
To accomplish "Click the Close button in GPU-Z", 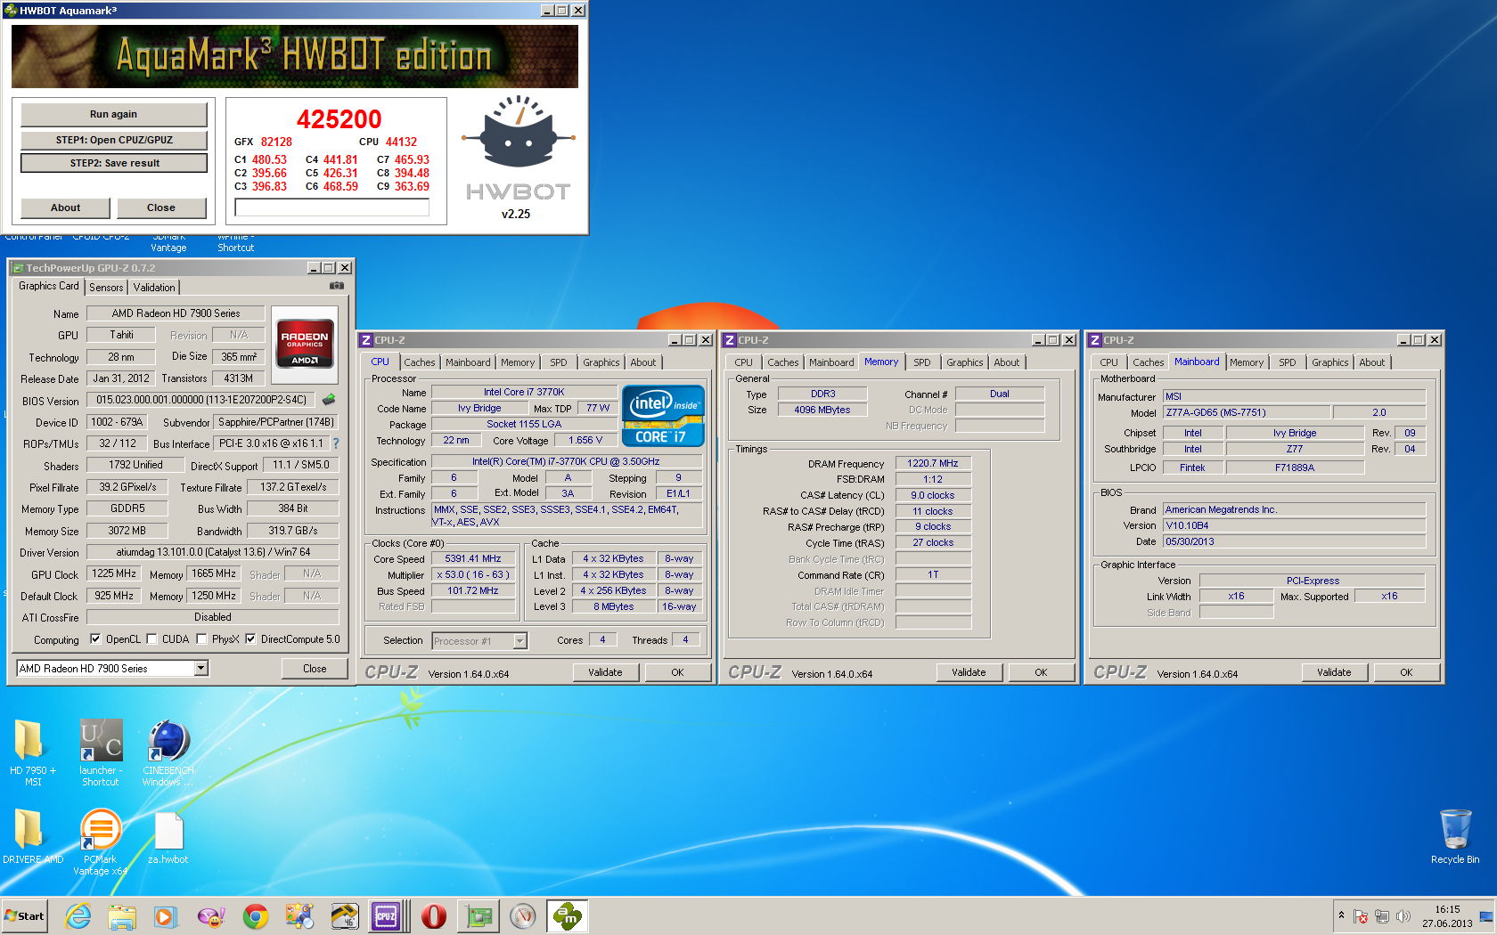I will coord(315,668).
